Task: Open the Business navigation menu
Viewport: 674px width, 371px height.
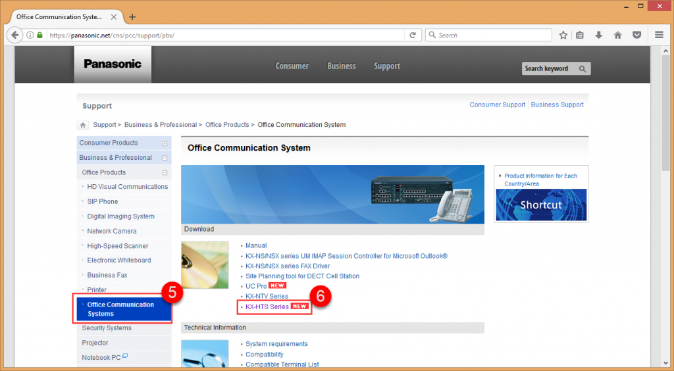Action: 342,66
